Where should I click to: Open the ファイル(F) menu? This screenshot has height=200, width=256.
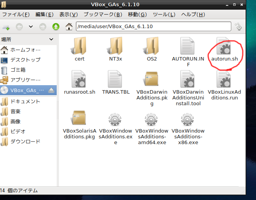click(16, 15)
